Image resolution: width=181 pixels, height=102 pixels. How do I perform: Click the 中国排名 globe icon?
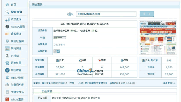tap(7, 70)
